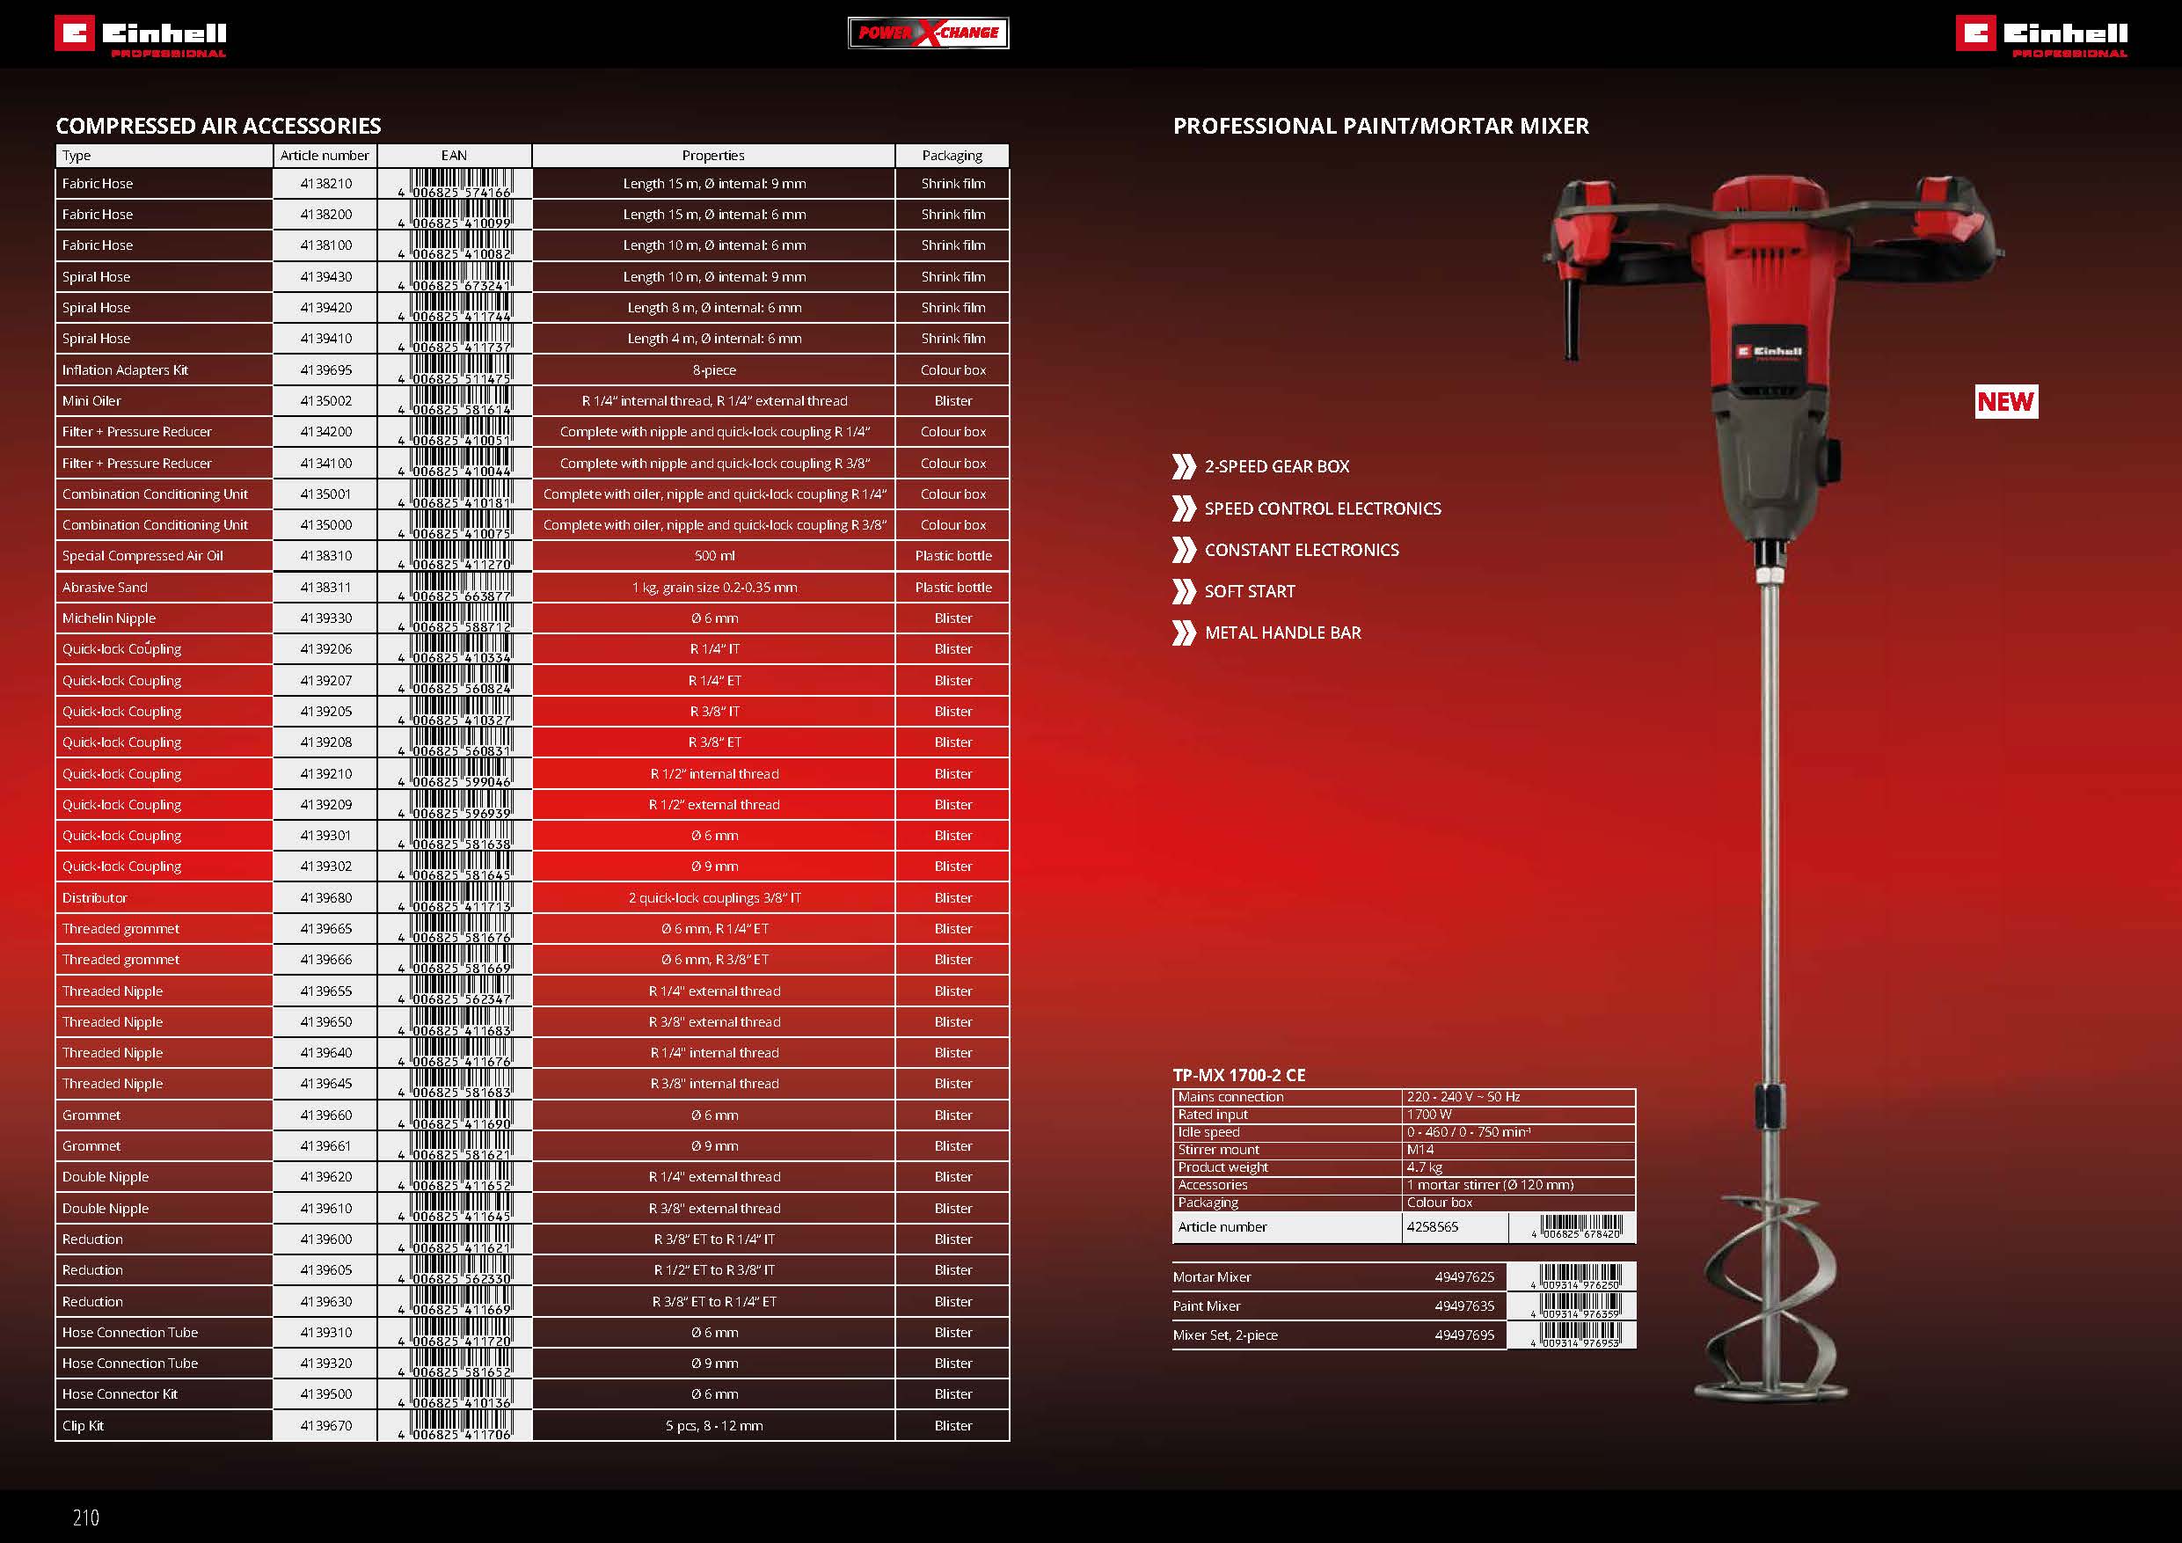Click the Product weight value 4.7 kg
The image size is (2182, 1543).
1425,1167
